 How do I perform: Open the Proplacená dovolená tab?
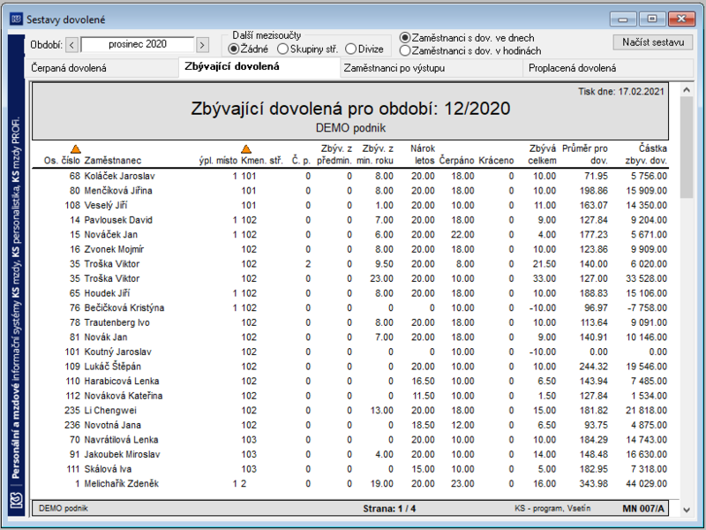(x=607, y=69)
